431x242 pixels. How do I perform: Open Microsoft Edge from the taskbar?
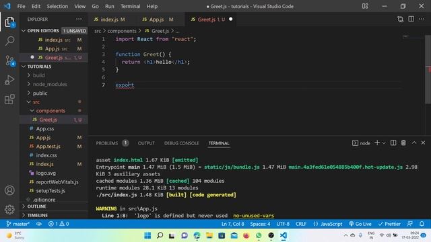click(x=197, y=235)
